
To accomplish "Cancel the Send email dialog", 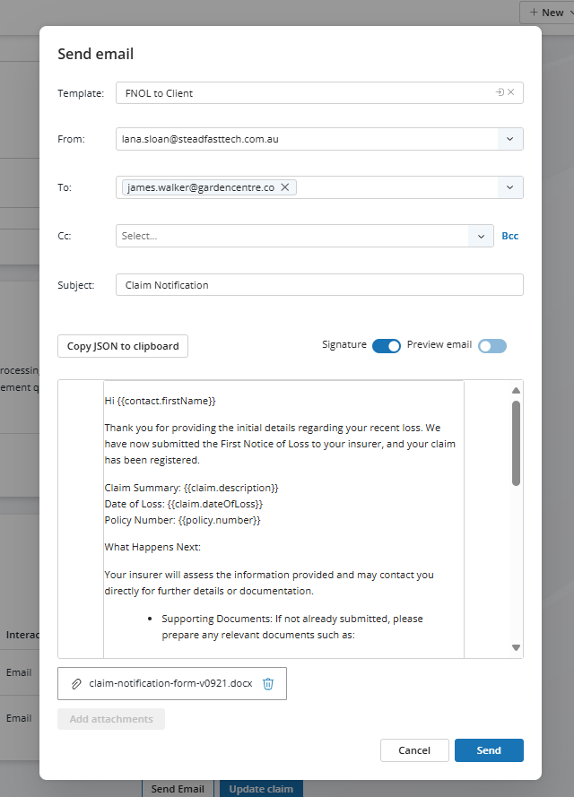I will 414,750.
